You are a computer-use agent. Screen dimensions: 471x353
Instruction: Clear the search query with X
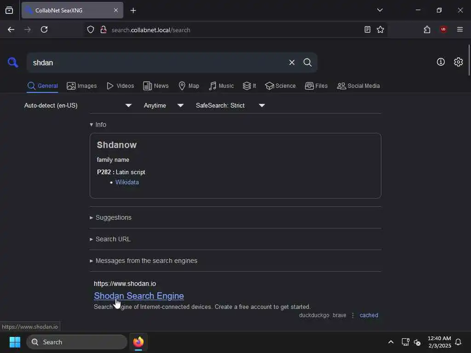tap(292, 63)
